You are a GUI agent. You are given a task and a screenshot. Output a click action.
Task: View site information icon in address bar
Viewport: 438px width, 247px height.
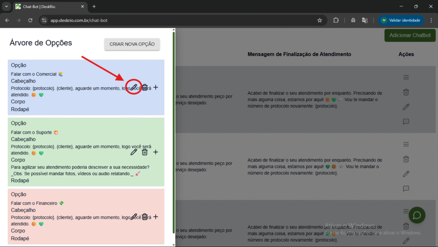(44, 21)
